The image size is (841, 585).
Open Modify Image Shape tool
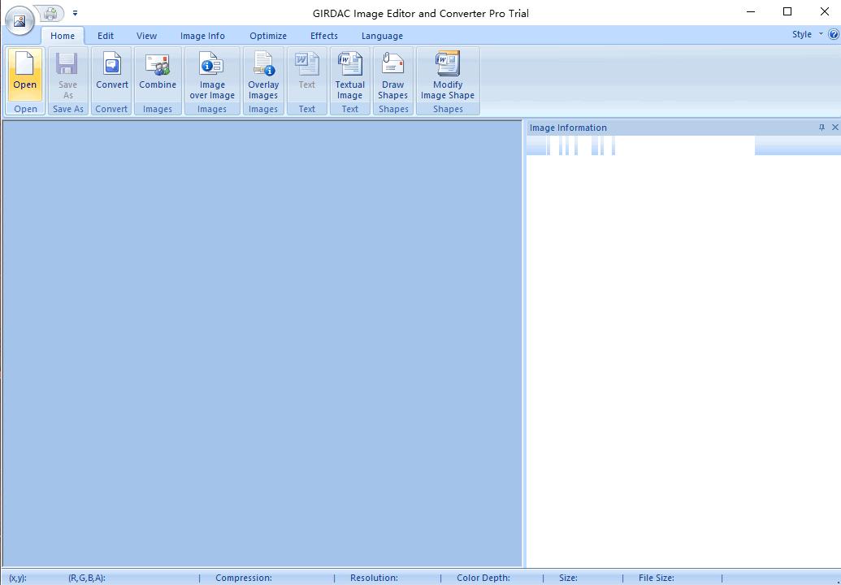(x=448, y=74)
